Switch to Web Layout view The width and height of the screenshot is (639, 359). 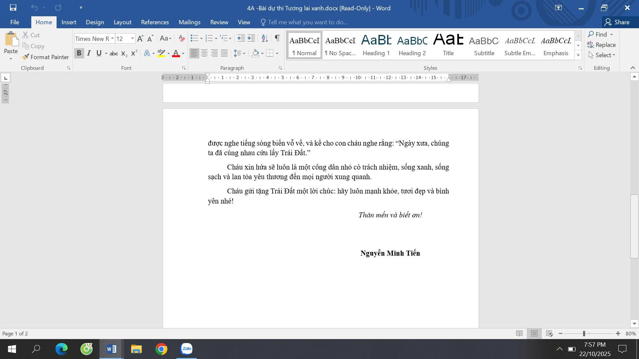click(x=549, y=333)
